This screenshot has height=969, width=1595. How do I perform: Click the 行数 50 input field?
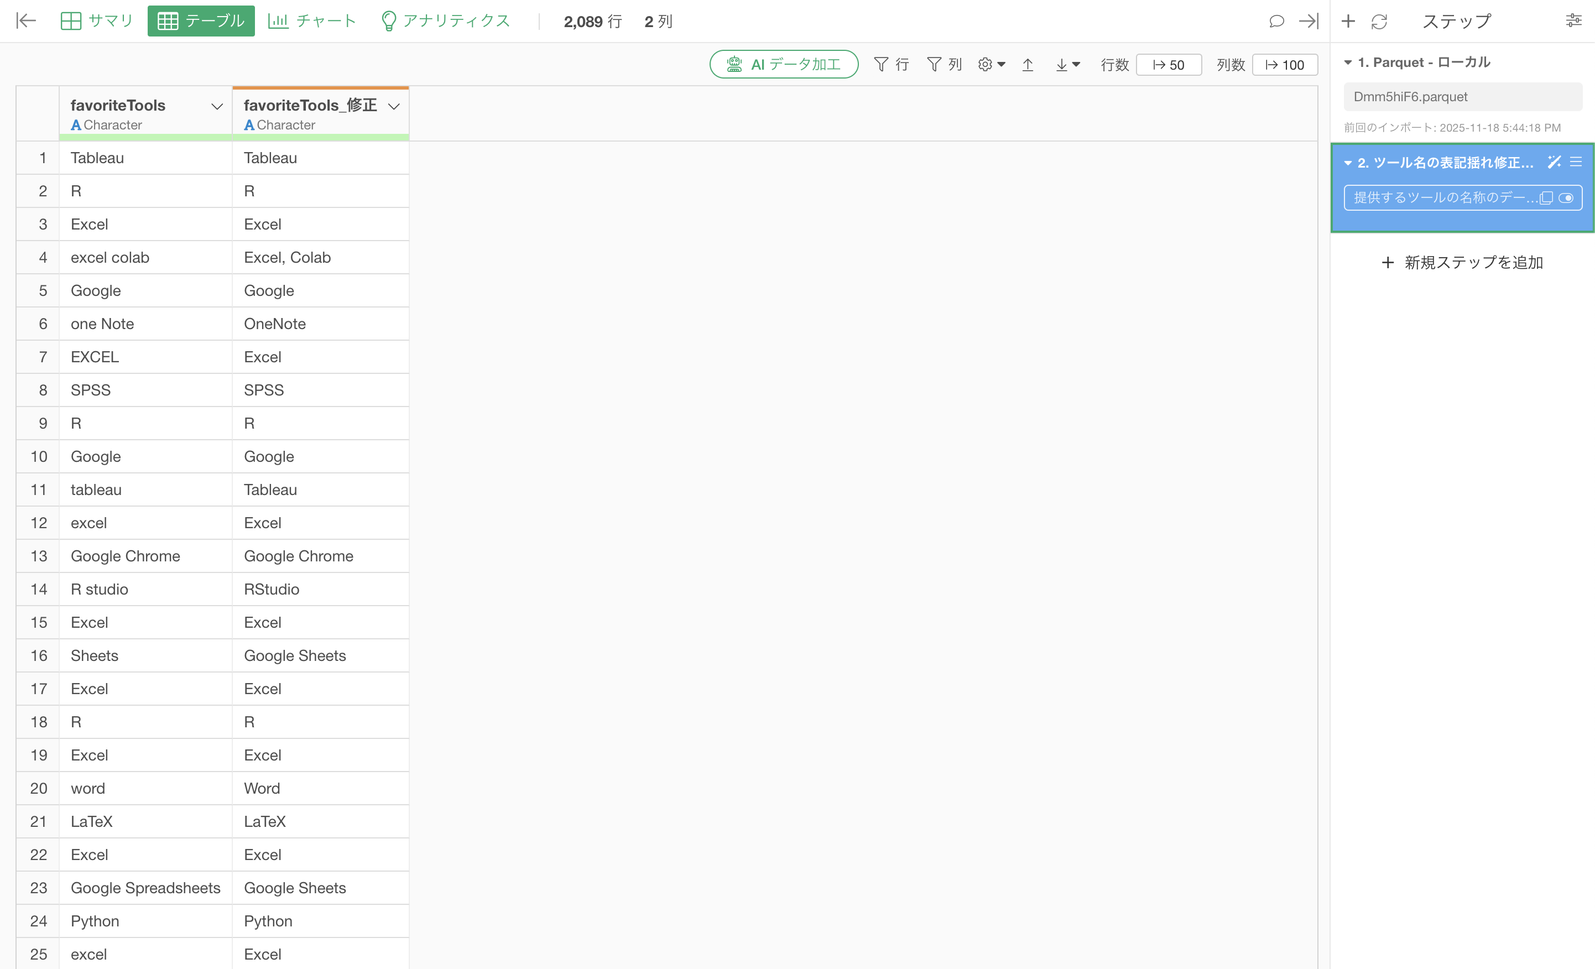[x=1169, y=65]
